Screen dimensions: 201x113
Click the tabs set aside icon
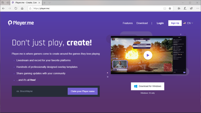pos(3,3)
